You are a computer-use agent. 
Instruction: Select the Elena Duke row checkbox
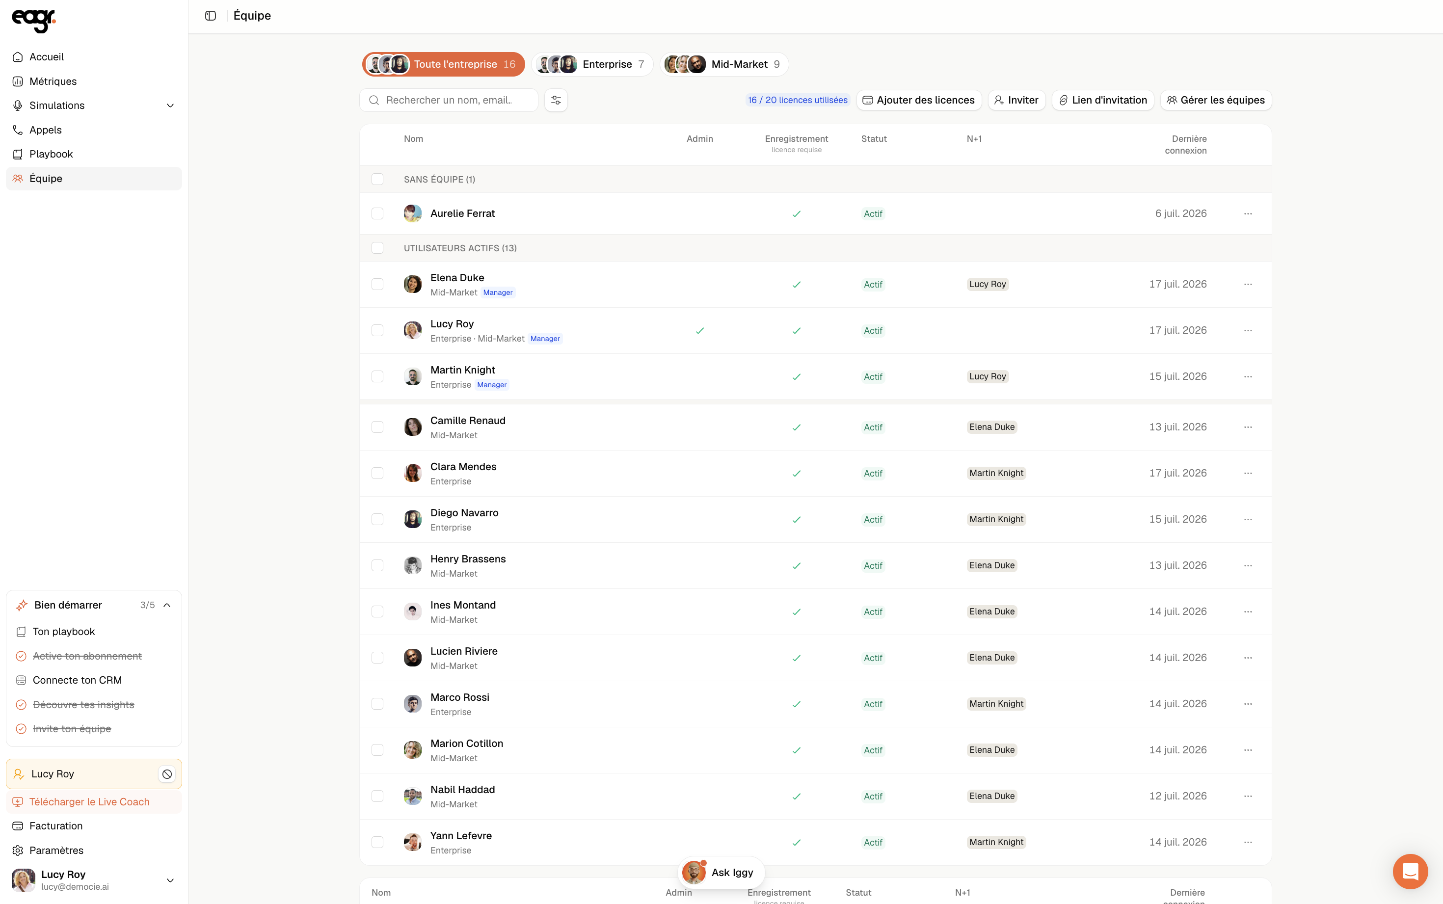tap(377, 284)
